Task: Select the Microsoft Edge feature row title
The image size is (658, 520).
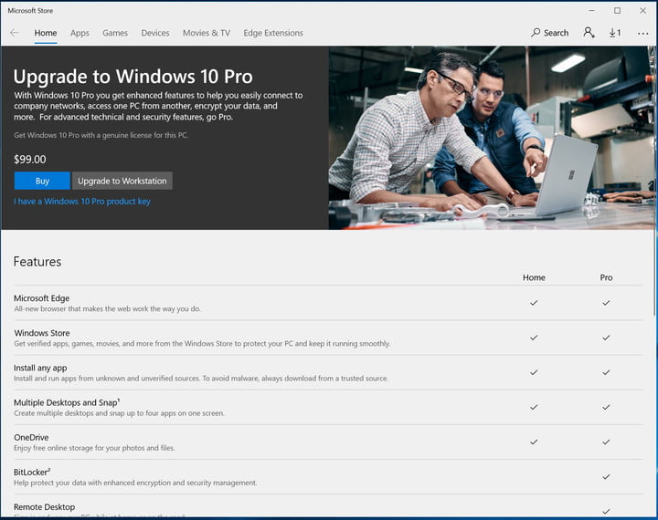Action: [x=41, y=298]
